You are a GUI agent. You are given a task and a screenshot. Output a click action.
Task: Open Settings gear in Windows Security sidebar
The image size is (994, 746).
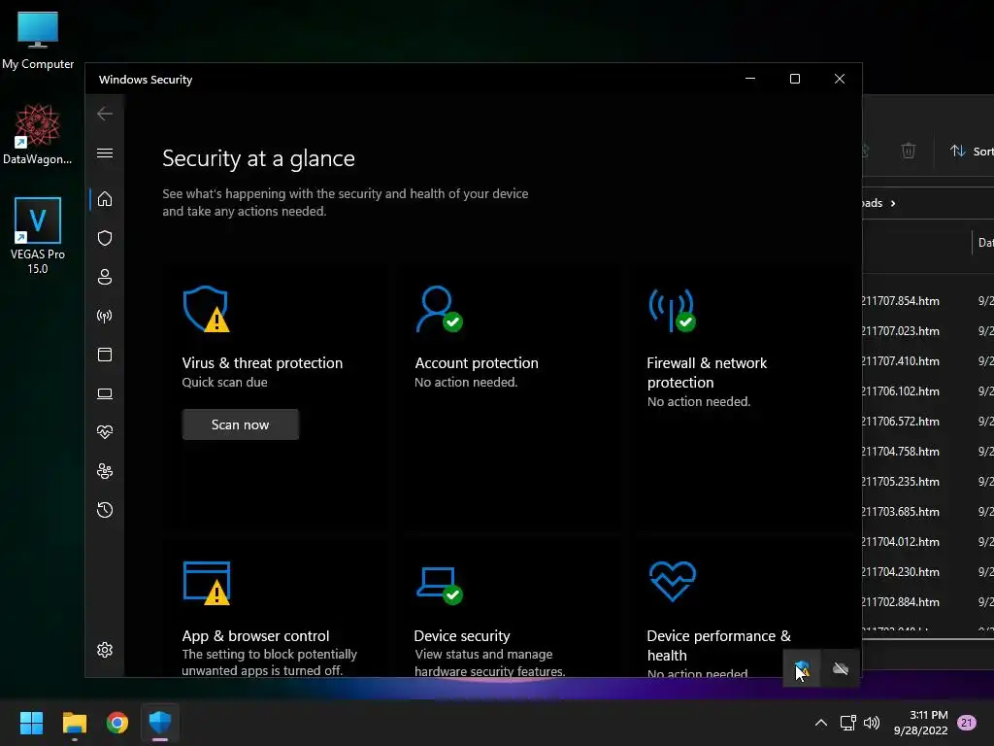point(105,650)
